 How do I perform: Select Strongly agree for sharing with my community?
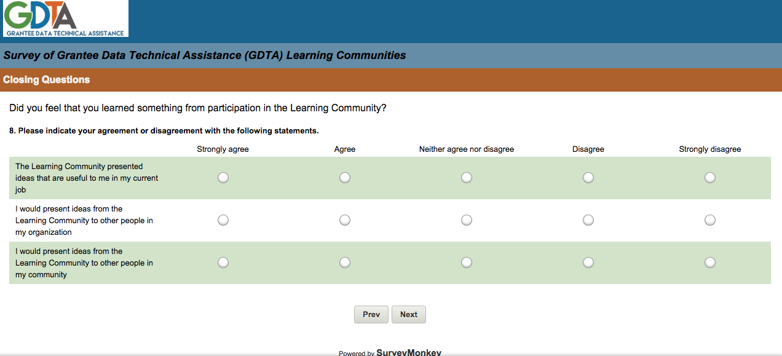(223, 263)
